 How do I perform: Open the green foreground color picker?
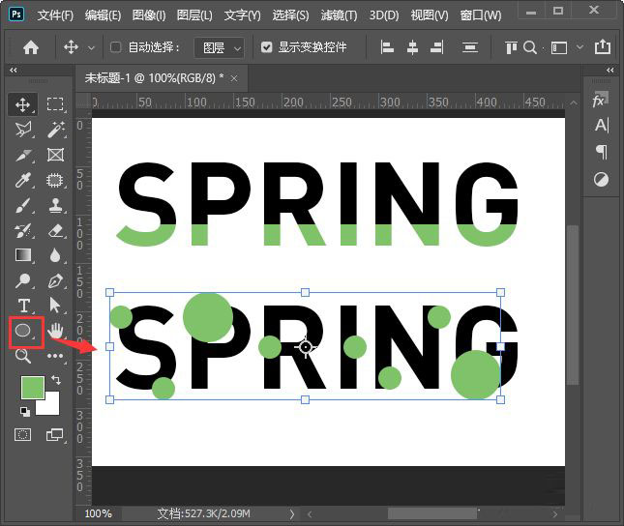32,387
